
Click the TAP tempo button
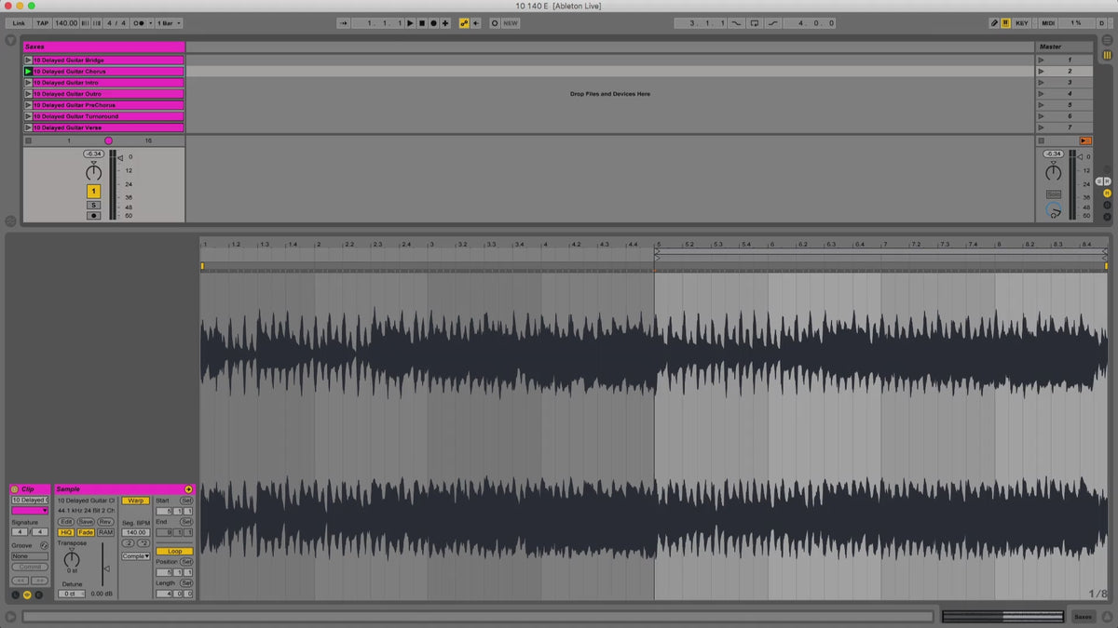(x=42, y=23)
